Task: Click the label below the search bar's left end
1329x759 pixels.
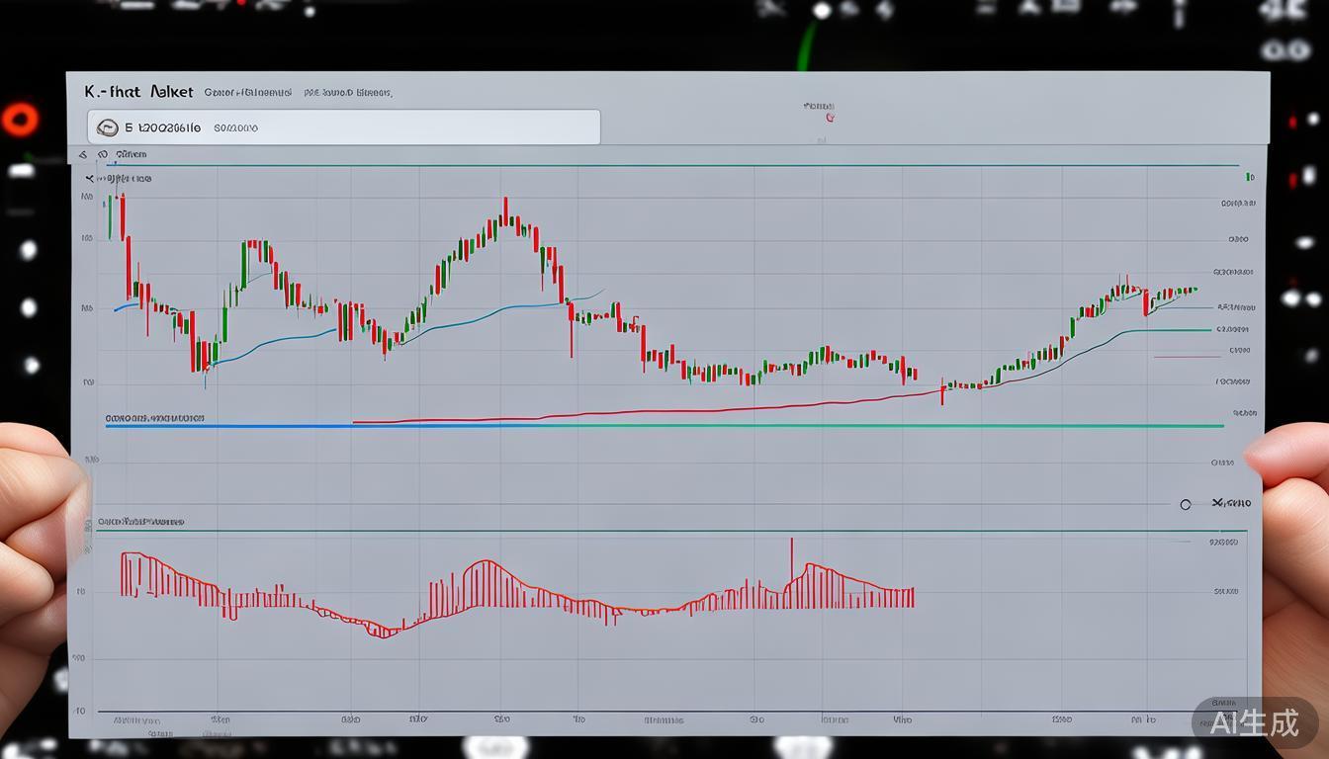Action: (x=131, y=155)
